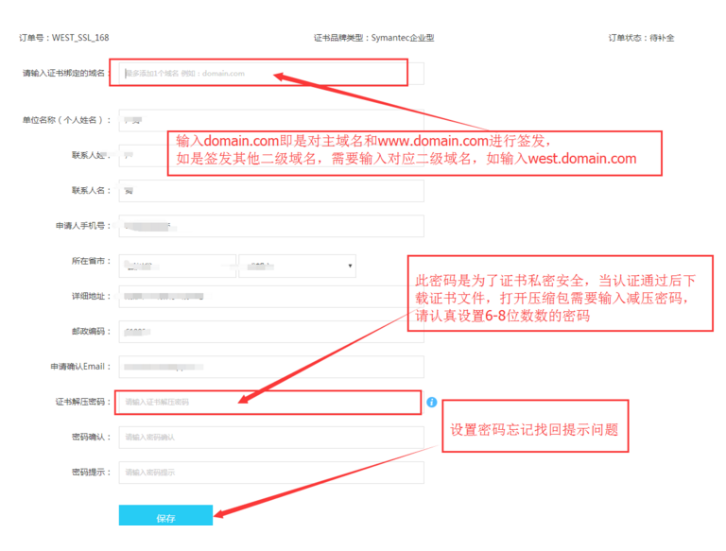Click the 订单状态 待补全 status text
The image size is (726, 551).
point(641,38)
